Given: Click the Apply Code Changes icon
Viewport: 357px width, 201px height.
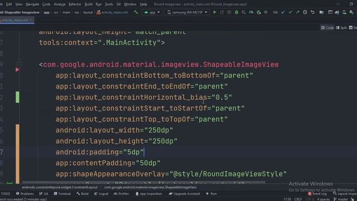Looking at the screenshot, I should [x=229, y=12].
